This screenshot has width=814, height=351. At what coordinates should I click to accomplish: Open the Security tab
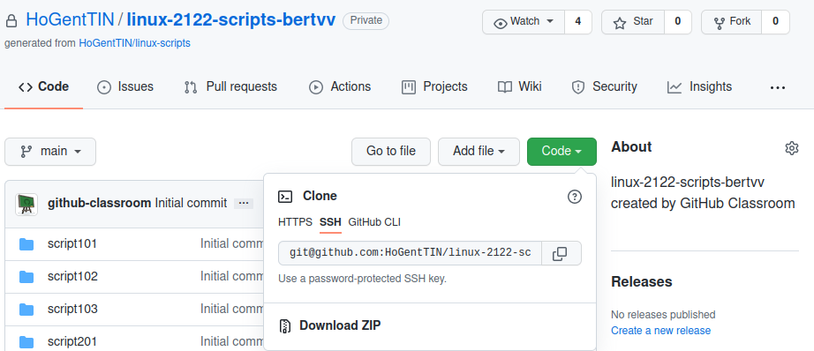604,86
